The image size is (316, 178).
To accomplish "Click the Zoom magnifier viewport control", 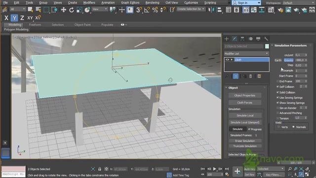I will [x=290, y=169].
